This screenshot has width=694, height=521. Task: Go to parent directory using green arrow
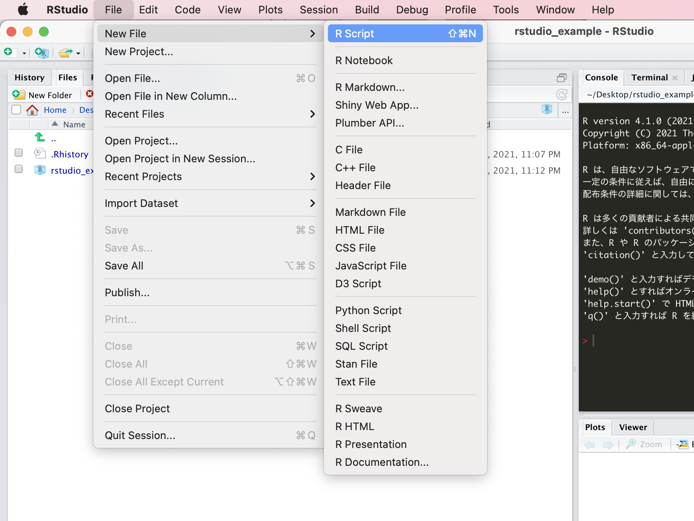coord(39,138)
